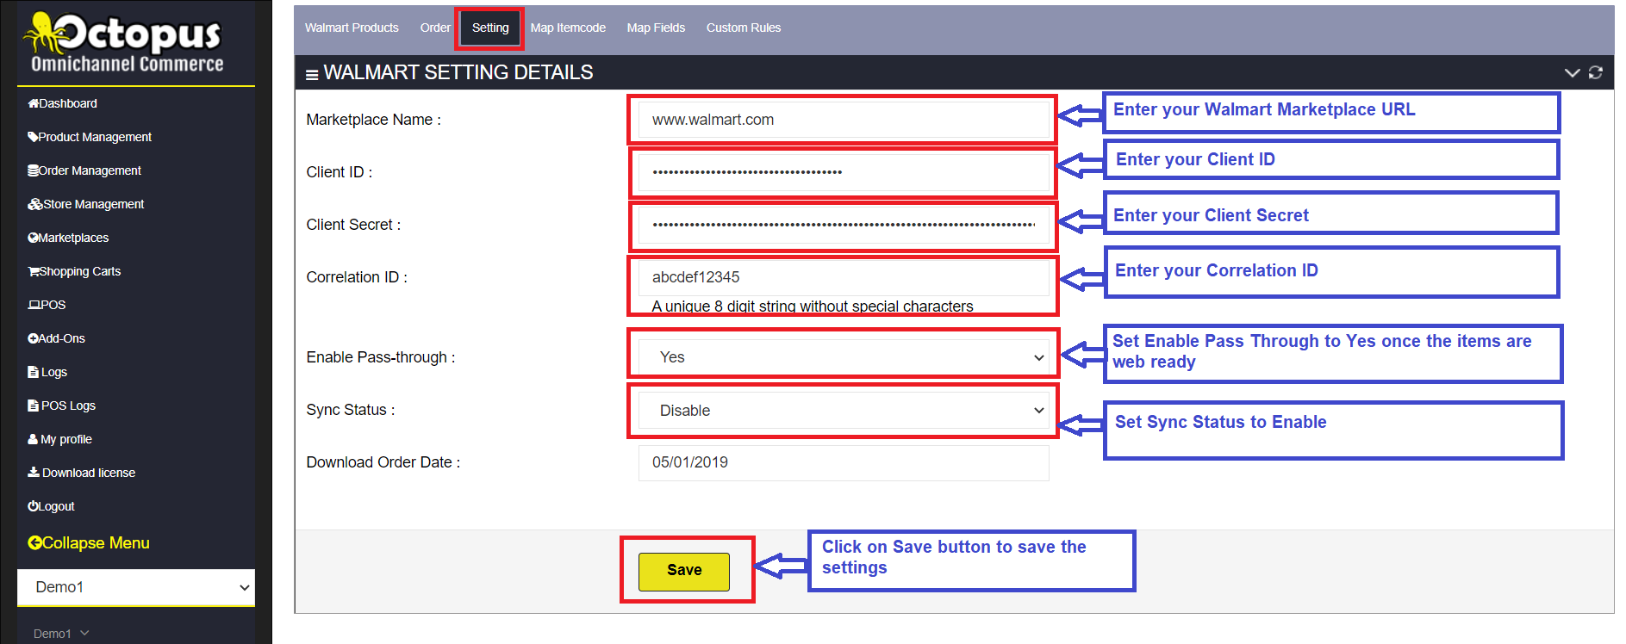1626x644 pixels.
Task: Open the Marketplaces section
Action: click(x=73, y=238)
